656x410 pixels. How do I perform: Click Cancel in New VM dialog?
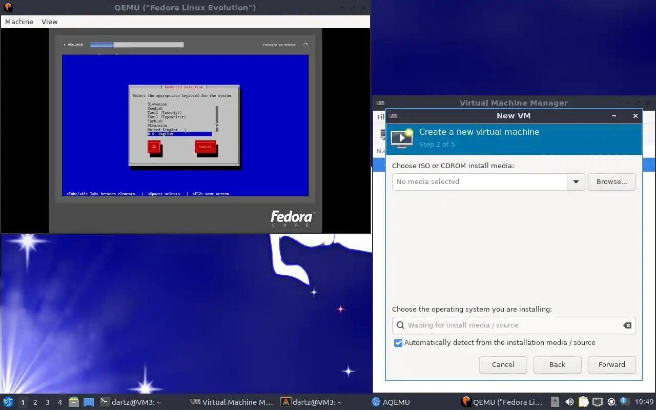[503, 365]
